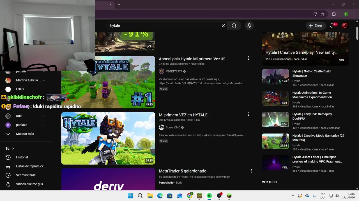Play Mi primera VEZ en HYTALE
This screenshot has height=201, width=359.
(x=183, y=115)
